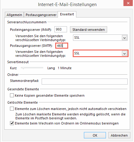134x142 pixels.
Task: Click the SMTP port field showing 465
Action: click(62, 46)
